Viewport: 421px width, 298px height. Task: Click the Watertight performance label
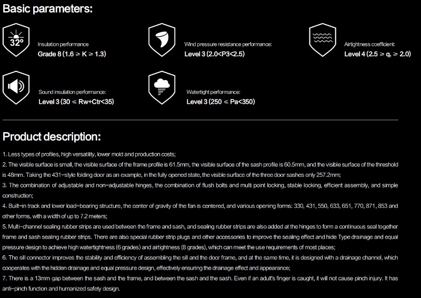click(214, 92)
